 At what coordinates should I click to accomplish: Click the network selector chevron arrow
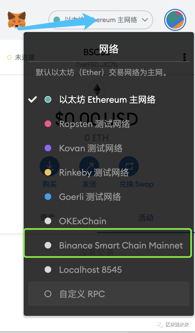[145, 20]
